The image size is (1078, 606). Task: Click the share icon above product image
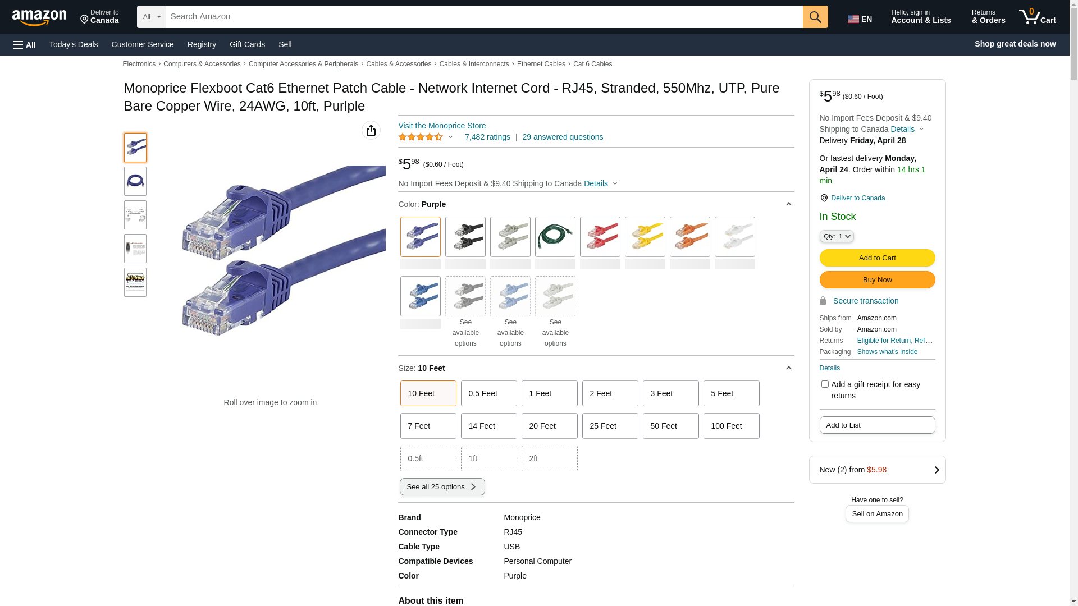click(x=371, y=130)
